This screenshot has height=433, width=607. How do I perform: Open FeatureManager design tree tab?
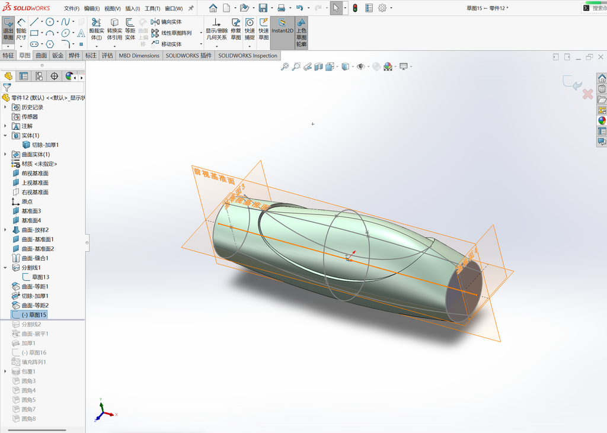pyautogui.click(x=8, y=76)
